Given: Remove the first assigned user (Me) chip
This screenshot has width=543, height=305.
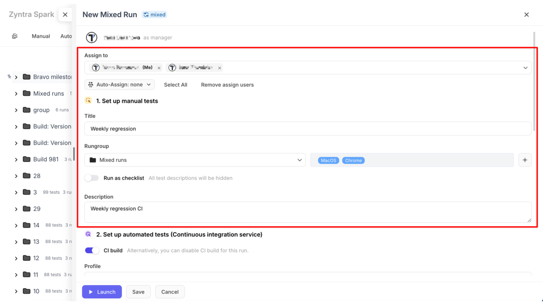Looking at the screenshot, I should [x=159, y=68].
